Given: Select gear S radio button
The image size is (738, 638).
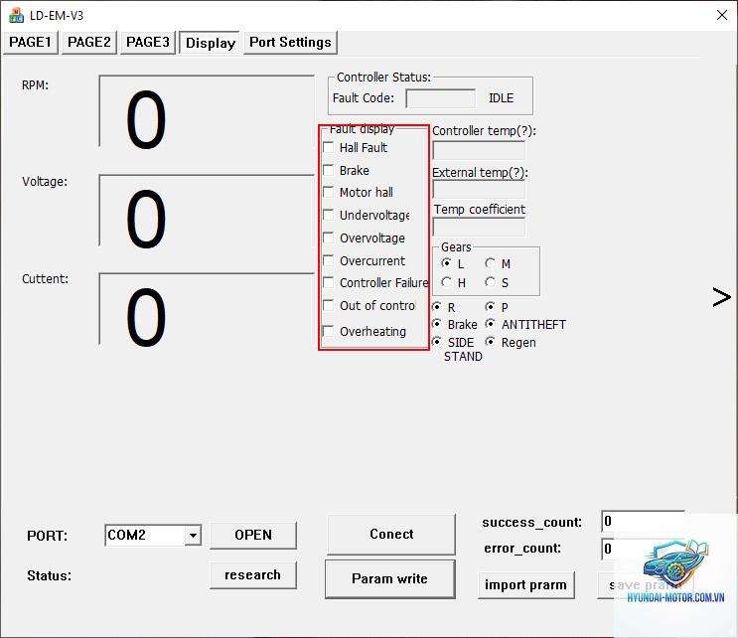Looking at the screenshot, I should coord(490,282).
